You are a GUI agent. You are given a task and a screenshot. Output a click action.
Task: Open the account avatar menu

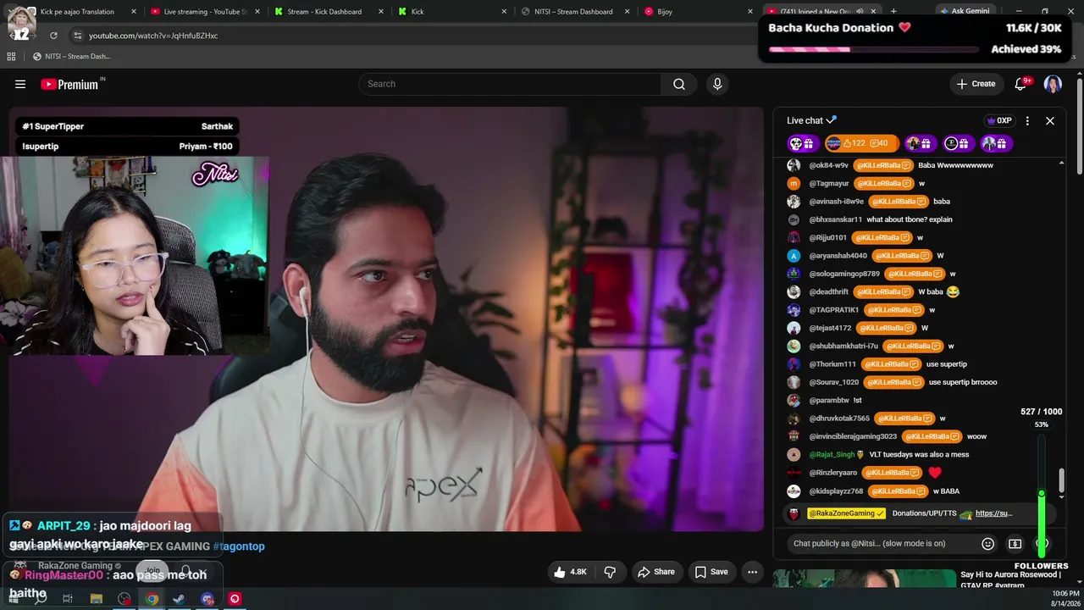tap(1053, 84)
